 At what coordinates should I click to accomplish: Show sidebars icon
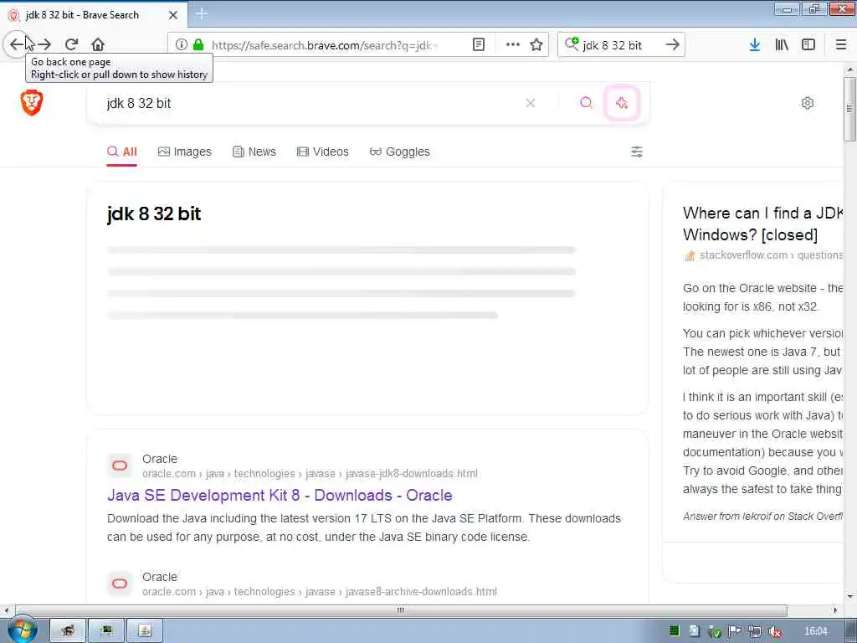808,44
